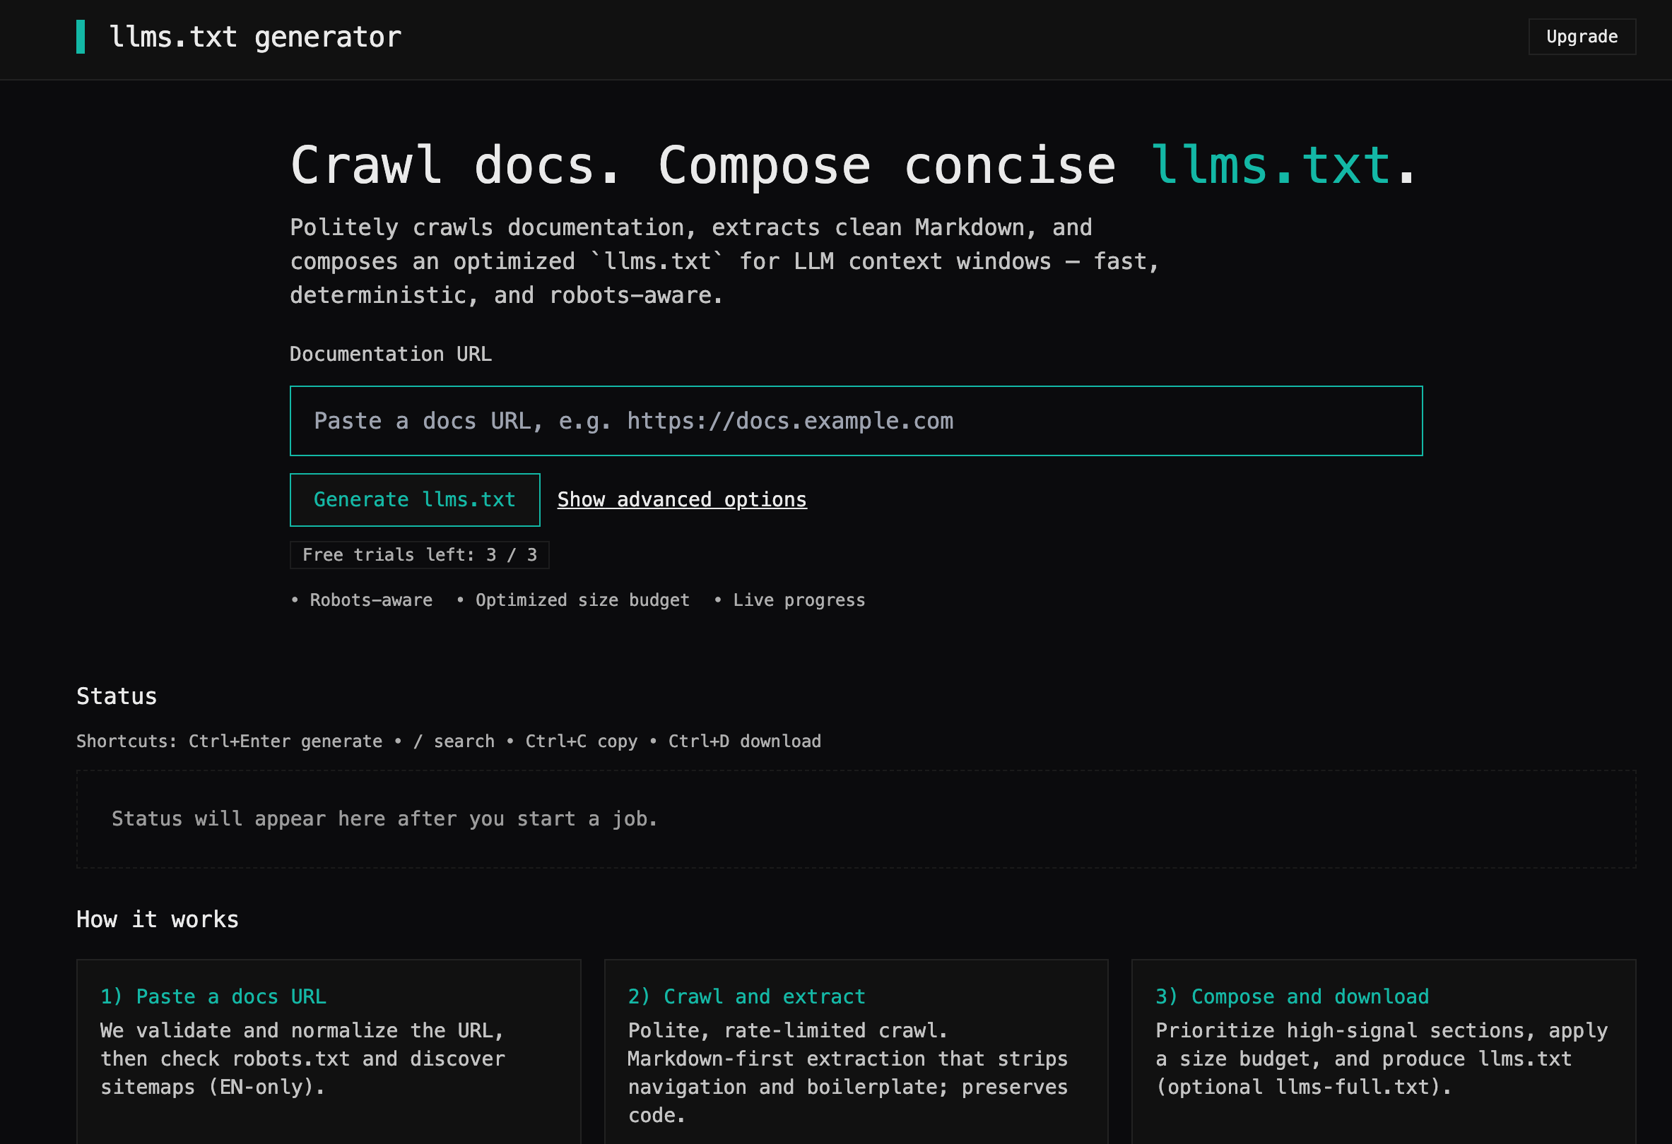Viewport: 1672px width, 1144px height.
Task: Click the keyboard shortcuts hint line
Action: point(448,741)
